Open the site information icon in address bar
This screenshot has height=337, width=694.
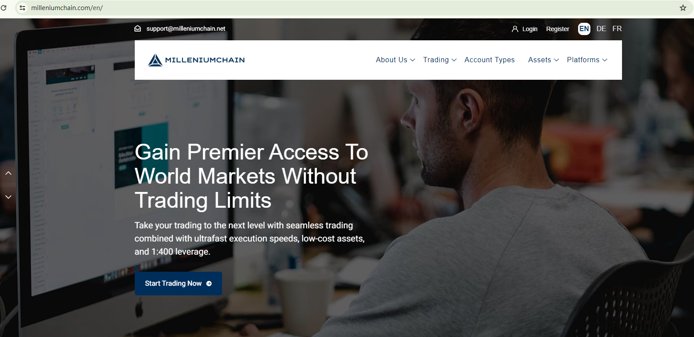click(x=23, y=8)
